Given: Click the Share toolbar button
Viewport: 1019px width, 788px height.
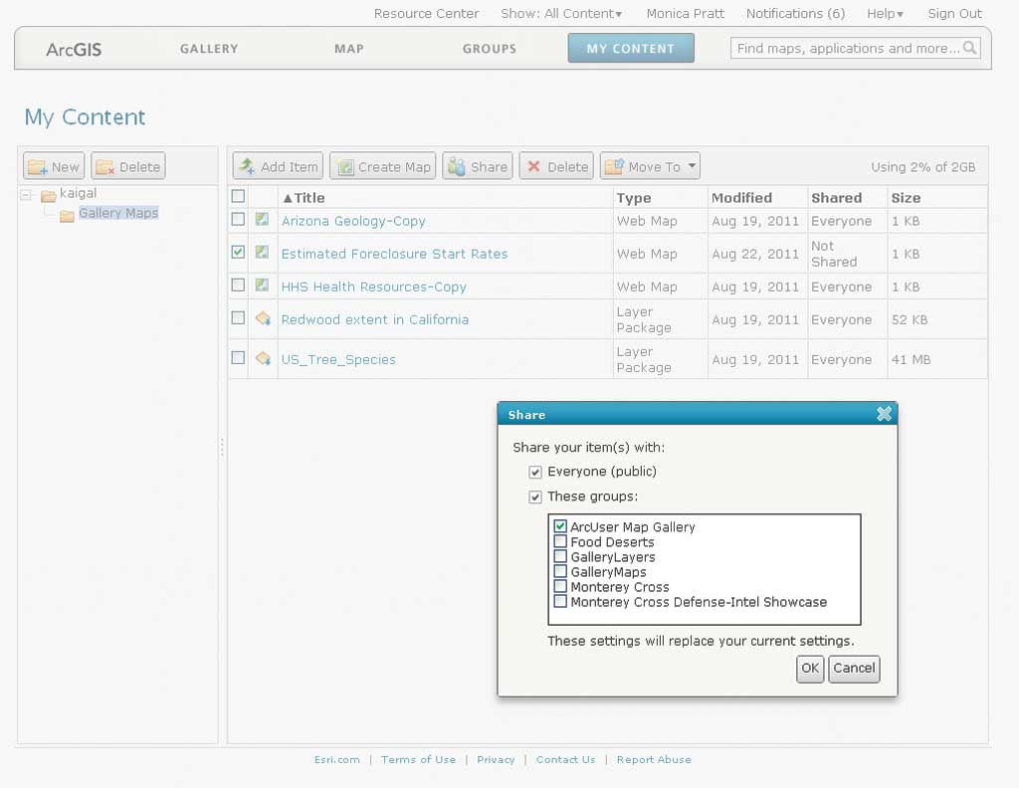Looking at the screenshot, I should coord(478,166).
